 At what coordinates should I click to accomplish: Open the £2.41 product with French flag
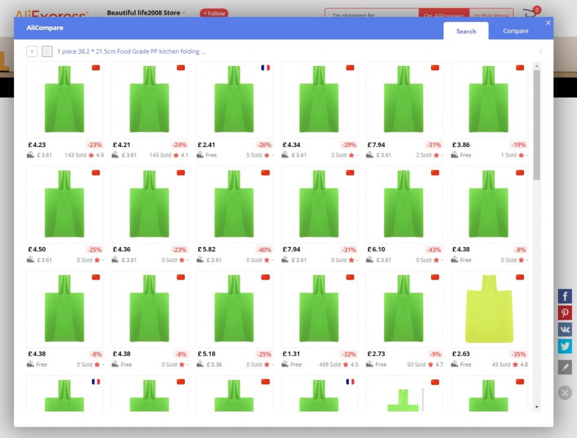coord(234,99)
